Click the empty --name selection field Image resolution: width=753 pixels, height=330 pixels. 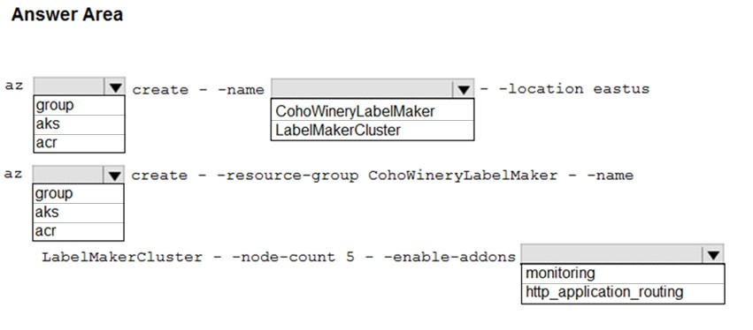(362, 88)
